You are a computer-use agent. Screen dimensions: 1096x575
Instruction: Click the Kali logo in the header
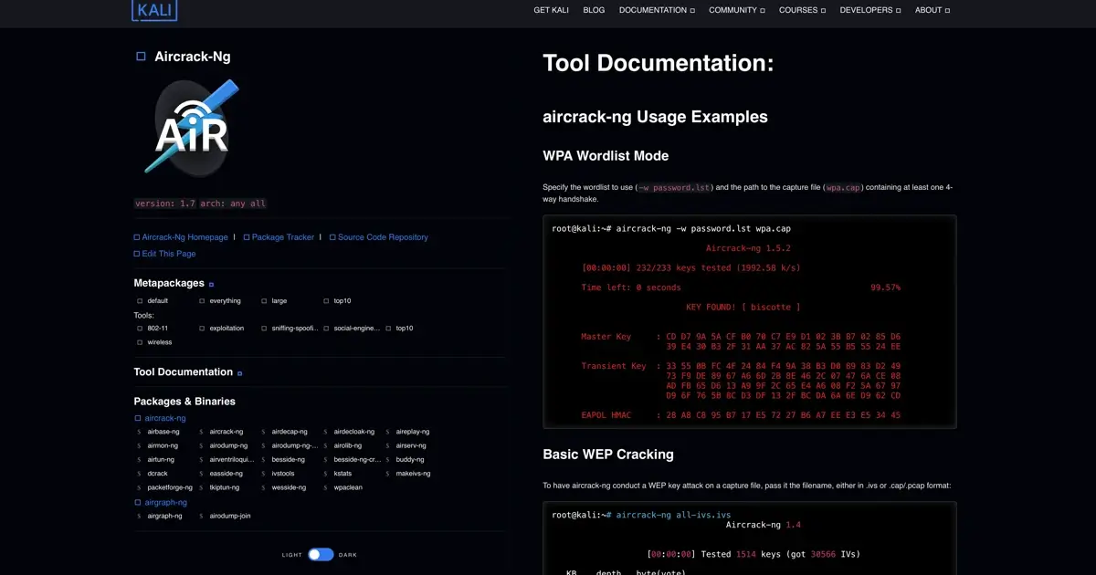tap(154, 10)
